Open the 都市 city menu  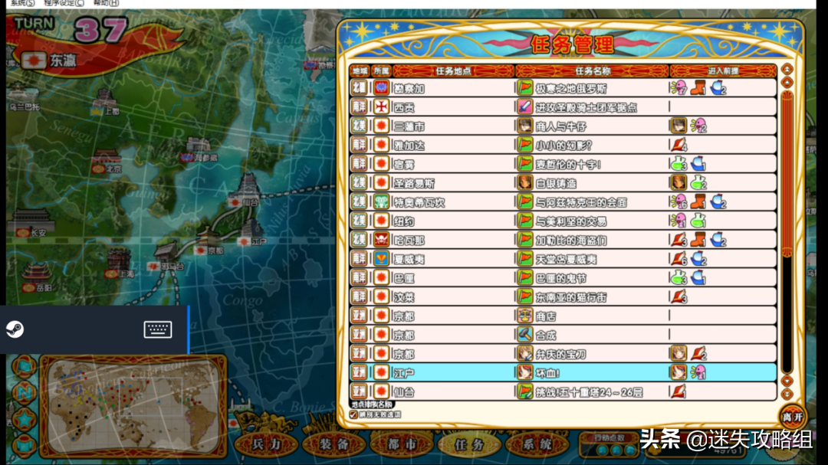point(401,444)
